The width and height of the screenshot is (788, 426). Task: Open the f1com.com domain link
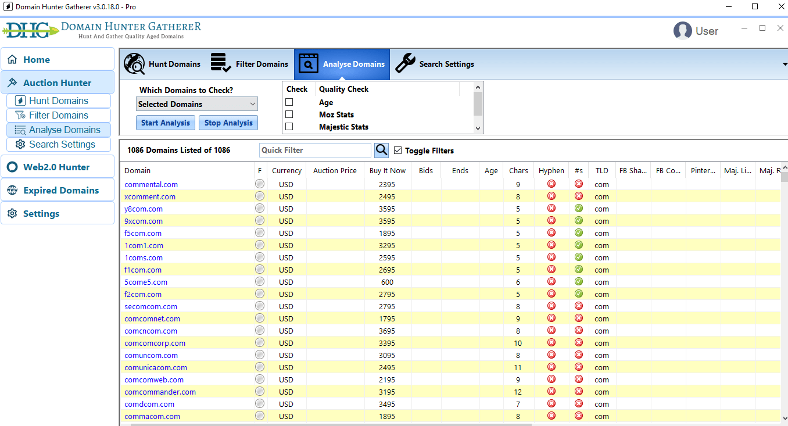143,270
